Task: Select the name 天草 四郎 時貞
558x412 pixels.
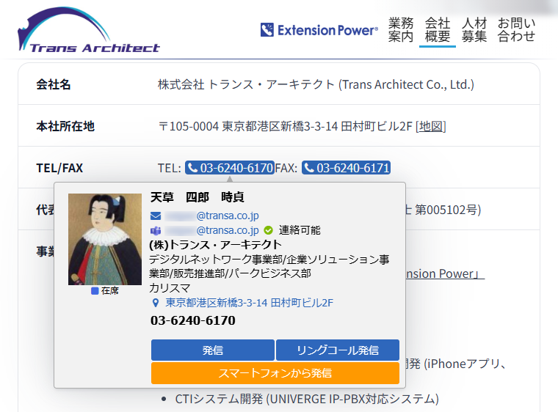Action: click(198, 197)
